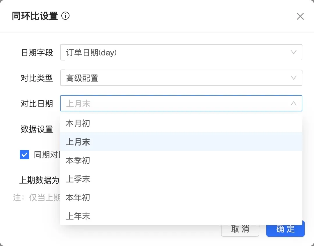The width and height of the screenshot is (314, 246).
Task: Click the info icon beside 同环比设置
Action: tap(66, 16)
